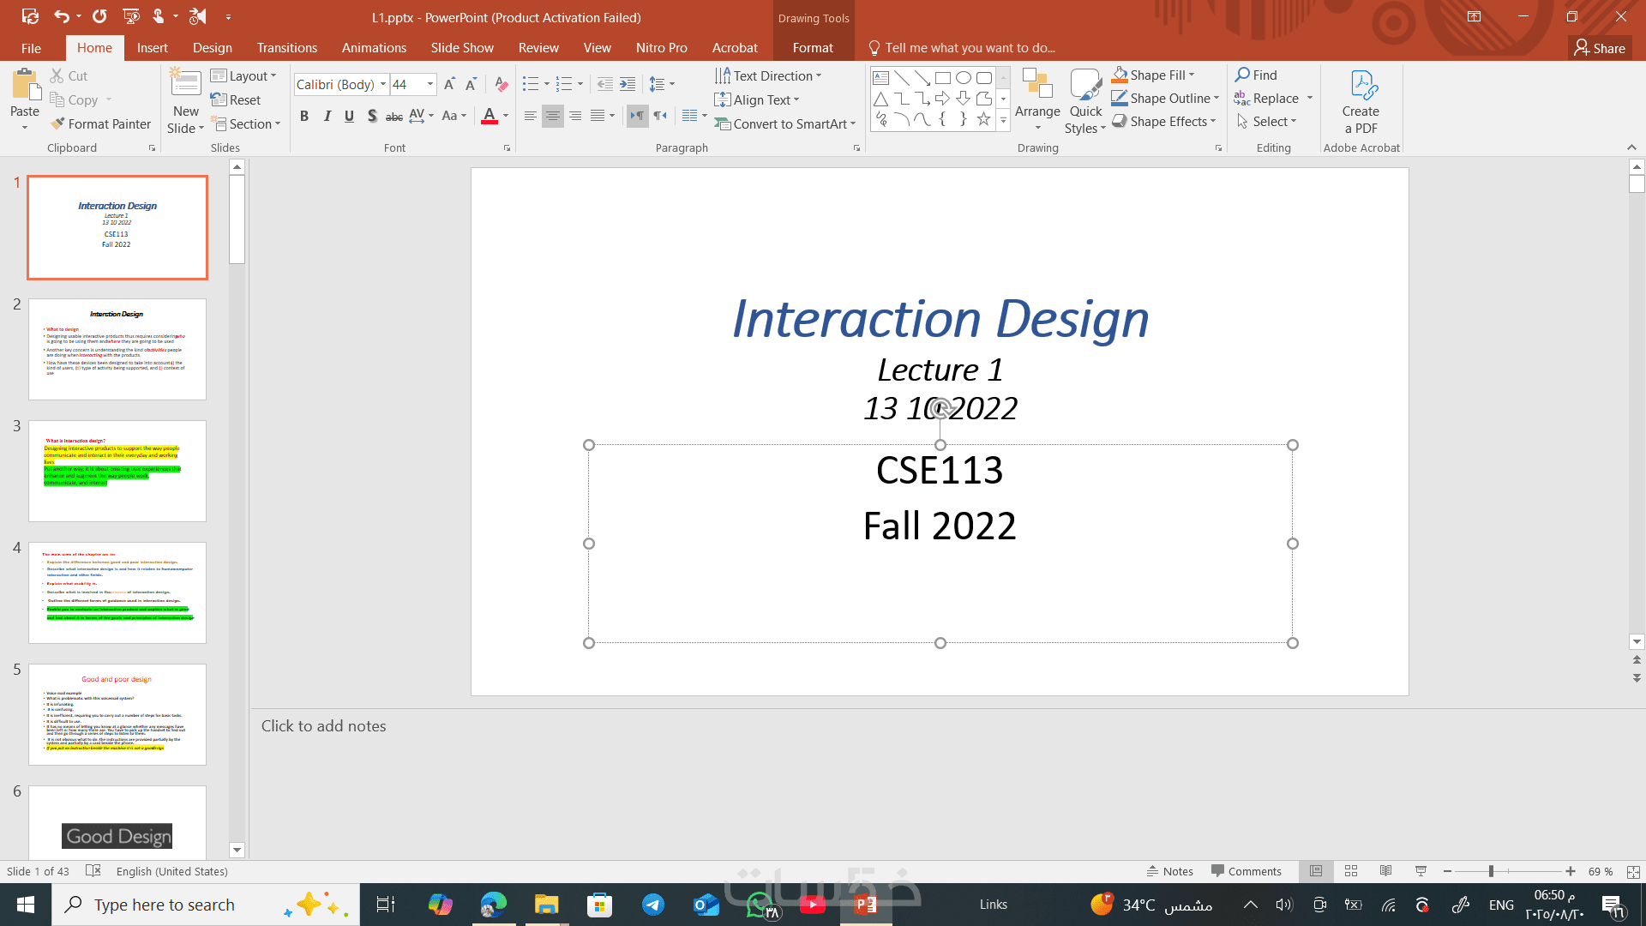
Task: Select the Slide Sorter view icon
Action: pos(1351,871)
